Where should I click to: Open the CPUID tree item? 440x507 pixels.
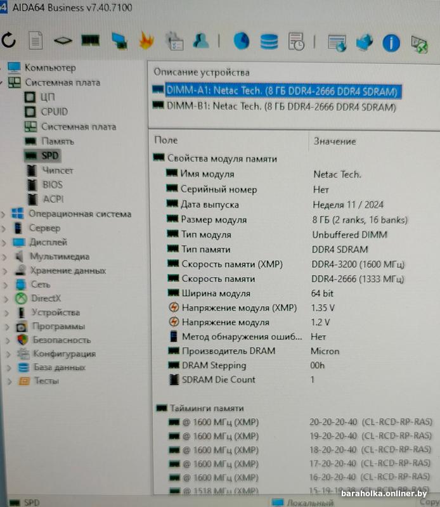[x=55, y=112]
